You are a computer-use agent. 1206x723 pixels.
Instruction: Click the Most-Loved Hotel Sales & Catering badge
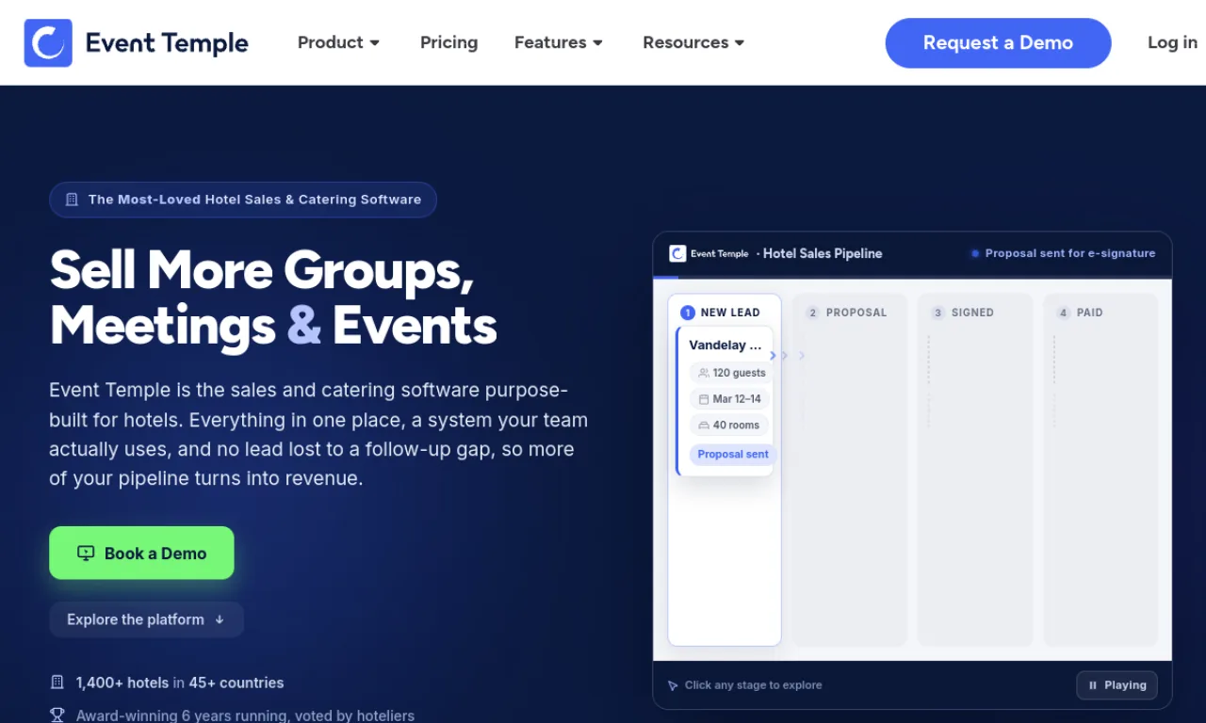(x=243, y=200)
